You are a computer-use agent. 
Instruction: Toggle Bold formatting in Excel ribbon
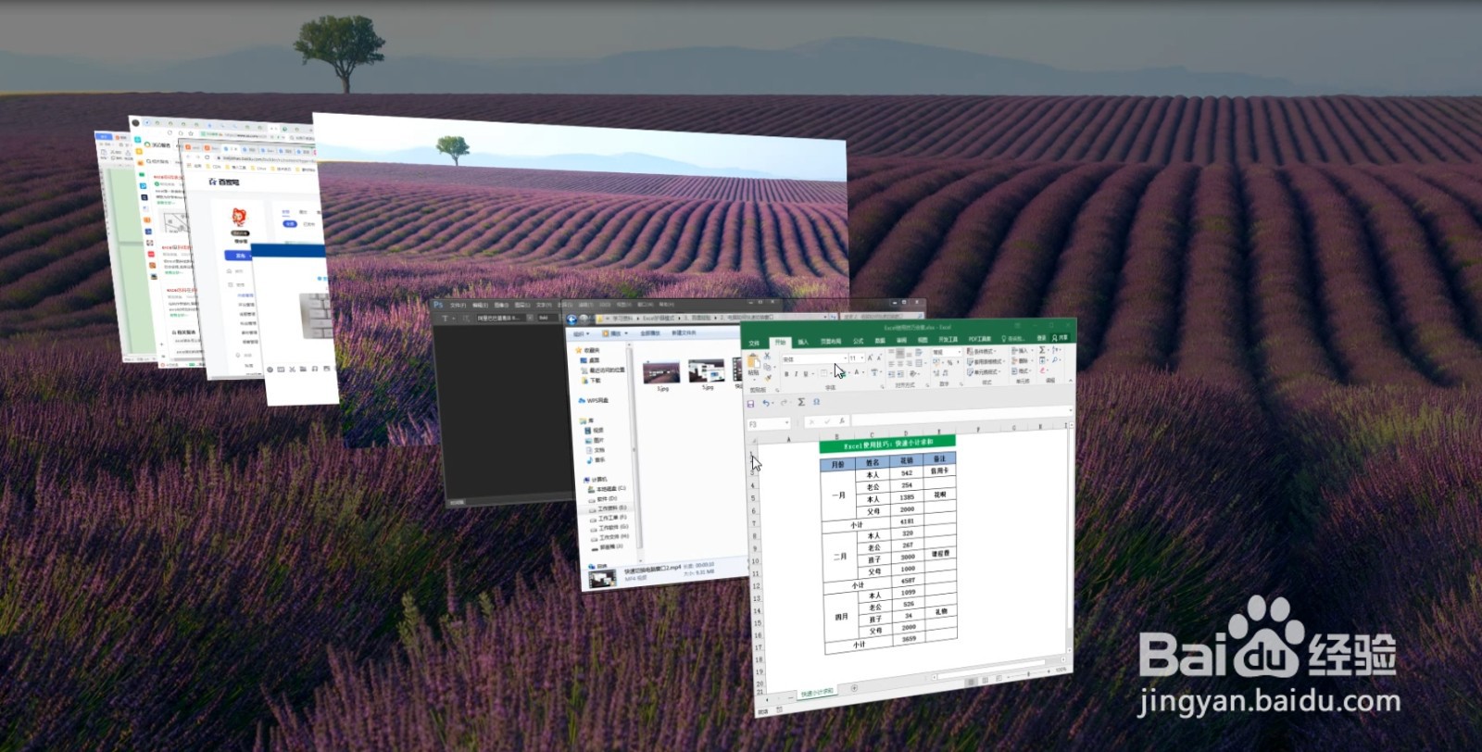coord(786,374)
